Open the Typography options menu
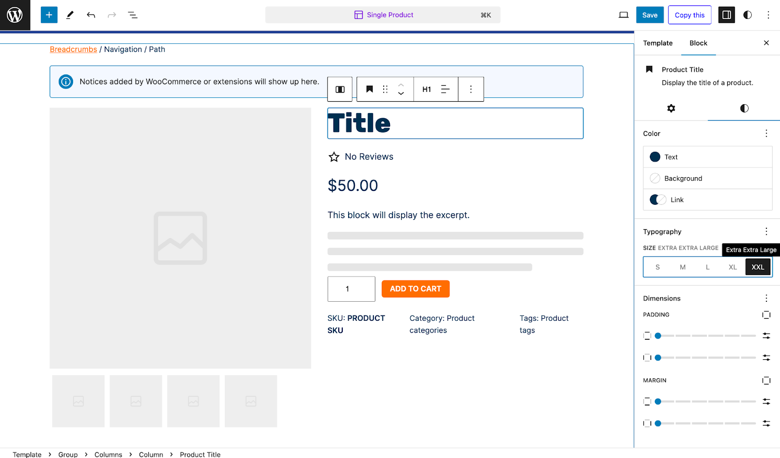The width and height of the screenshot is (780, 458). (x=766, y=231)
